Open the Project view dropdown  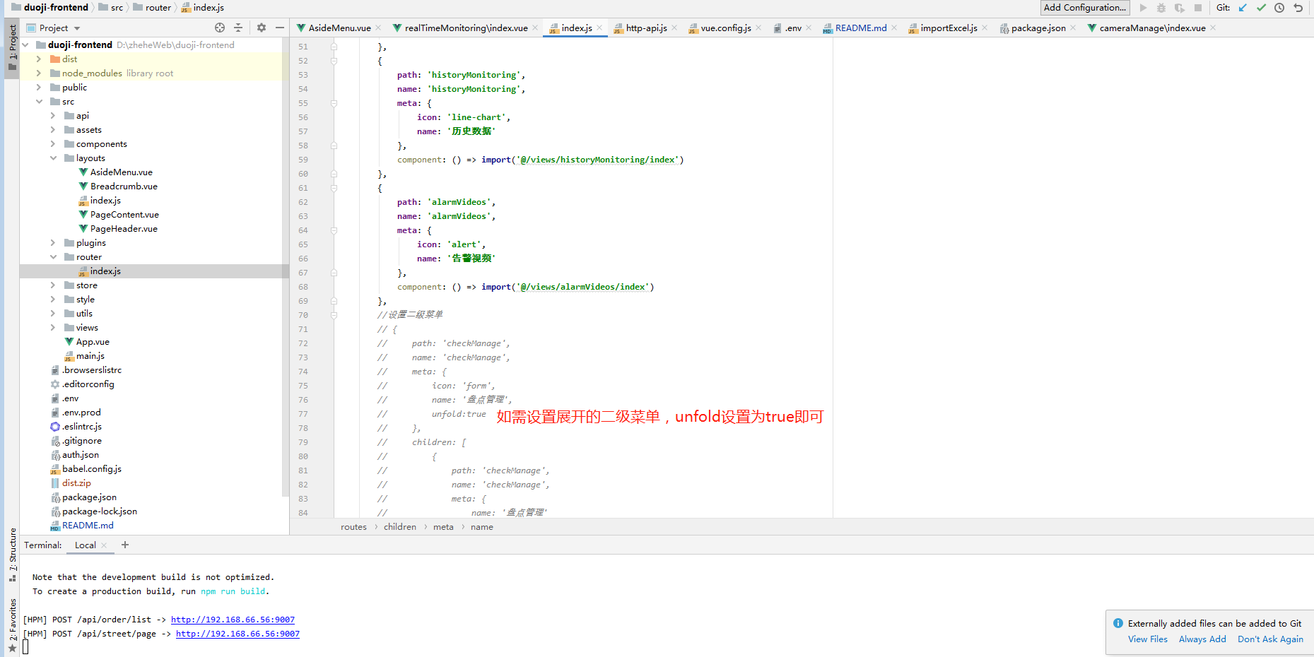[77, 28]
